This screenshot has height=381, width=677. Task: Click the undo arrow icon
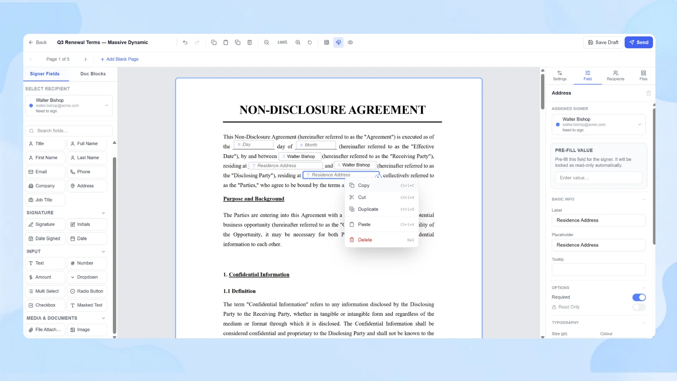pos(185,42)
